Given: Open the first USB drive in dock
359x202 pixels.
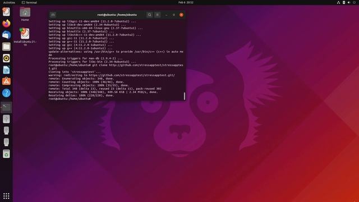Looking at the screenshot, I should [x=6, y=119].
